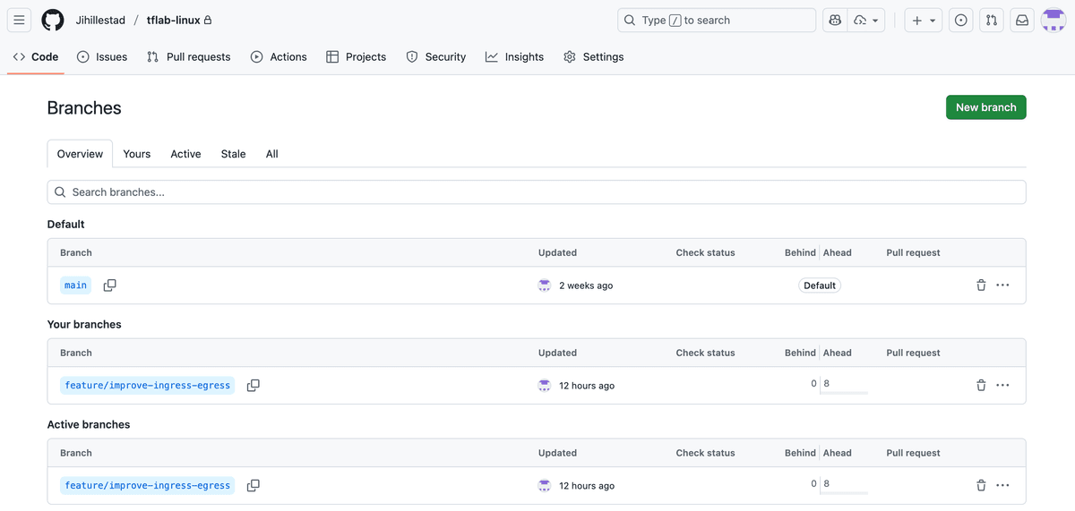Switch to the Stale branches tab
The width and height of the screenshot is (1075, 511).
[x=233, y=154]
